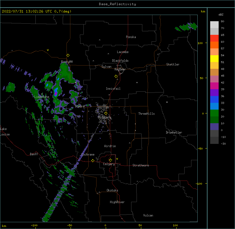The image size is (235, 229).
Task: Click the Vulcan label
Action: click(148, 215)
